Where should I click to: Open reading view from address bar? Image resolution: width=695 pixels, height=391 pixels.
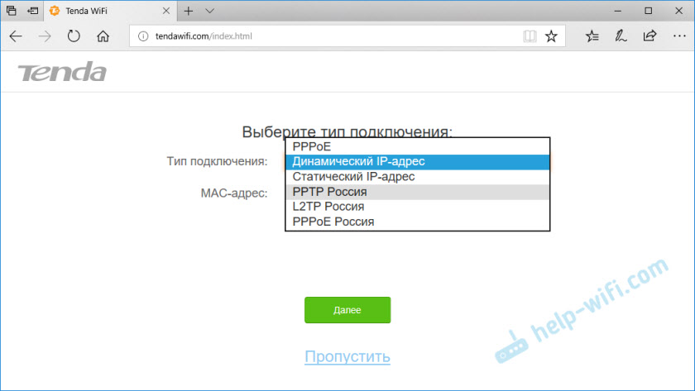529,36
